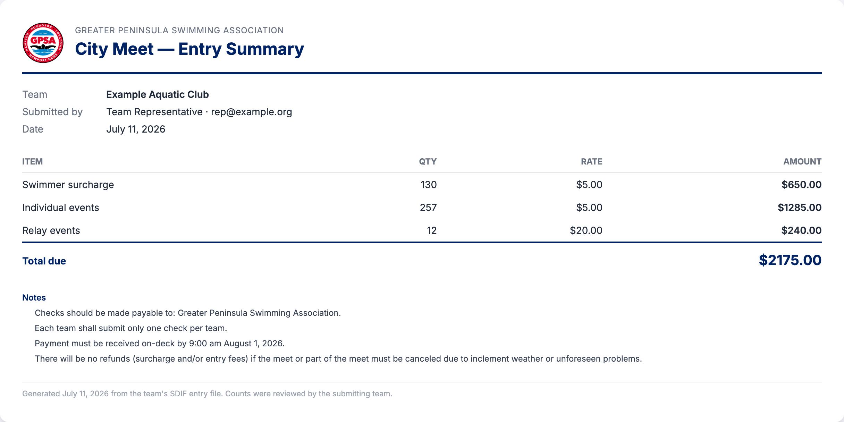Viewport: 844px width, 422px height.
Task: Click the Notes section heading
Action: (x=34, y=298)
